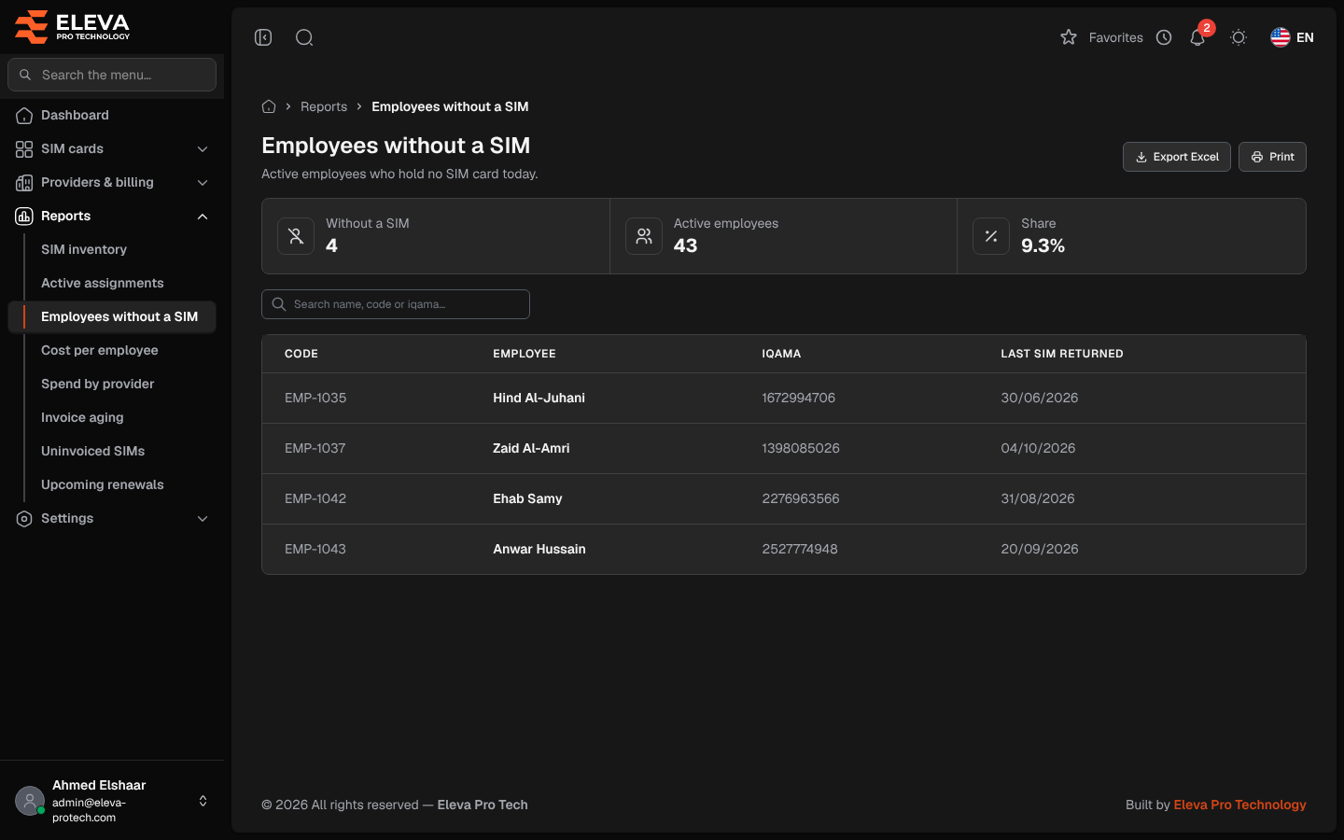Click the Eleva Pro Technology logo
The height and width of the screenshot is (840, 1344).
point(73,26)
